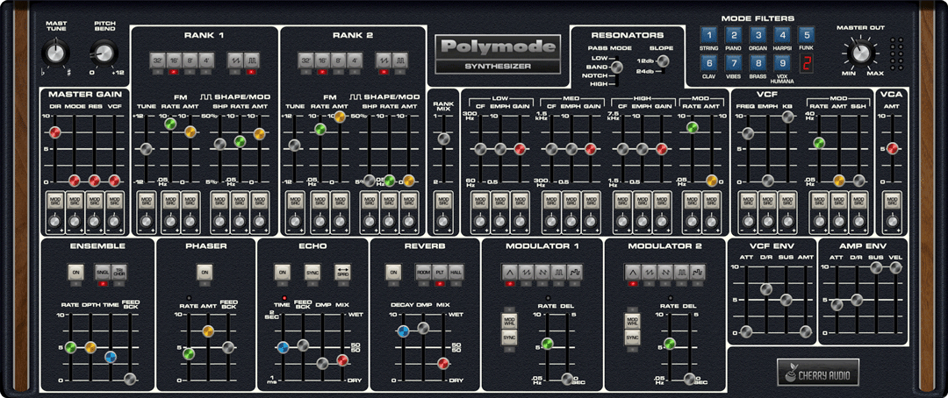948x398 pixels.
Task: Enable SYNC on Modulator 1
Action: coord(509,337)
